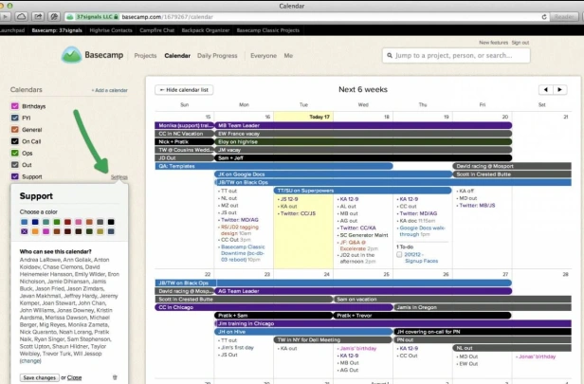Open the Daily Progress tab

coord(217,56)
